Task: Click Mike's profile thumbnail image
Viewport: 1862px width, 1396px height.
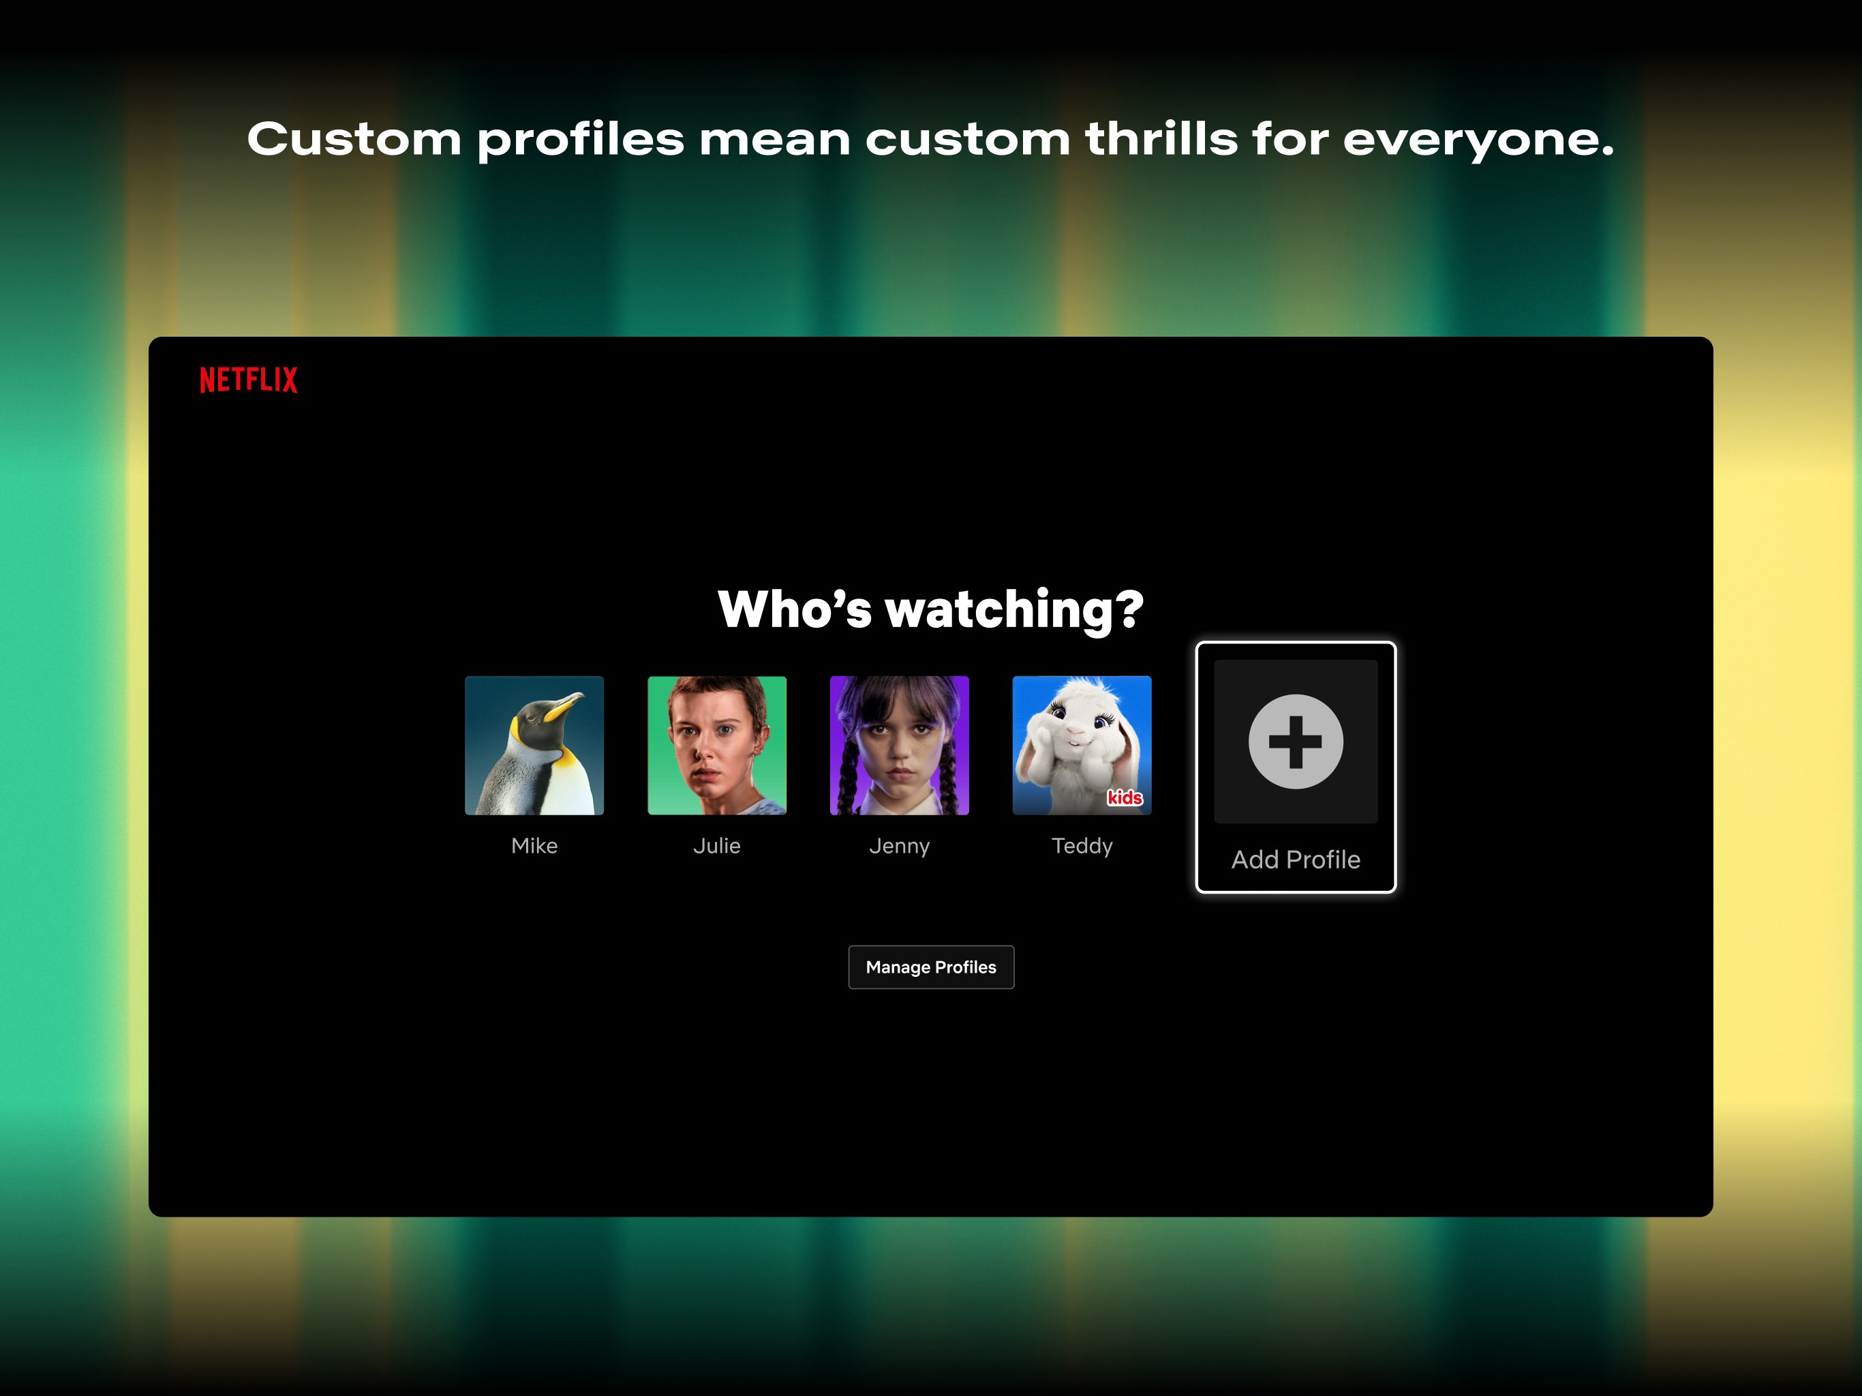Action: point(534,746)
